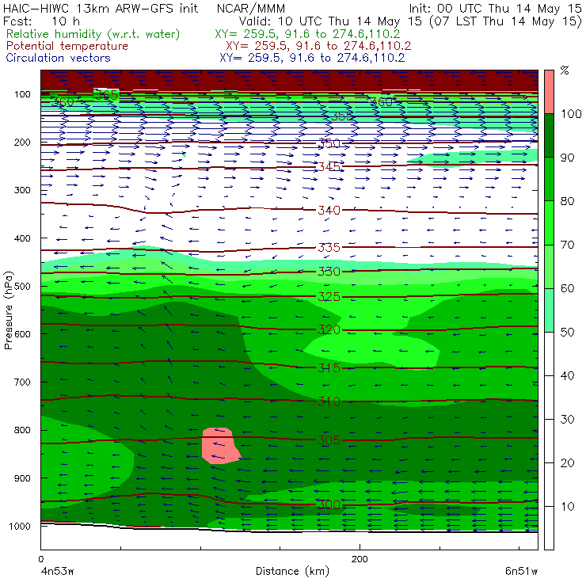Click the '330' contour label
Image resolution: width=586 pixels, height=586 pixels.
[329, 272]
